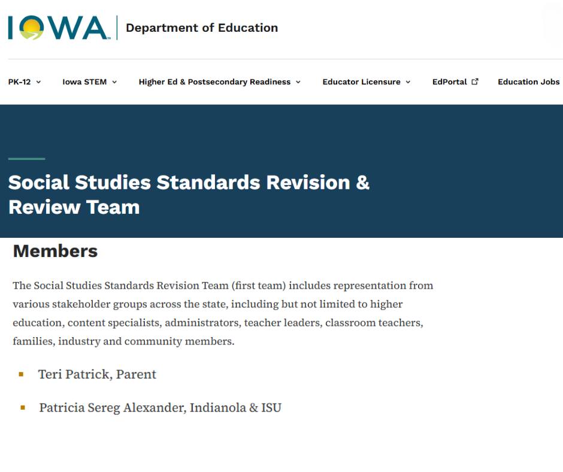
Task: Open the Iowa STEM menu
Action: click(x=84, y=82)
